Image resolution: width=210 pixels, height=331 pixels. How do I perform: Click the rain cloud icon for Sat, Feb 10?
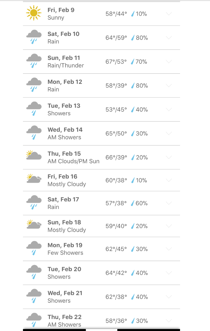tap(34, 37)
